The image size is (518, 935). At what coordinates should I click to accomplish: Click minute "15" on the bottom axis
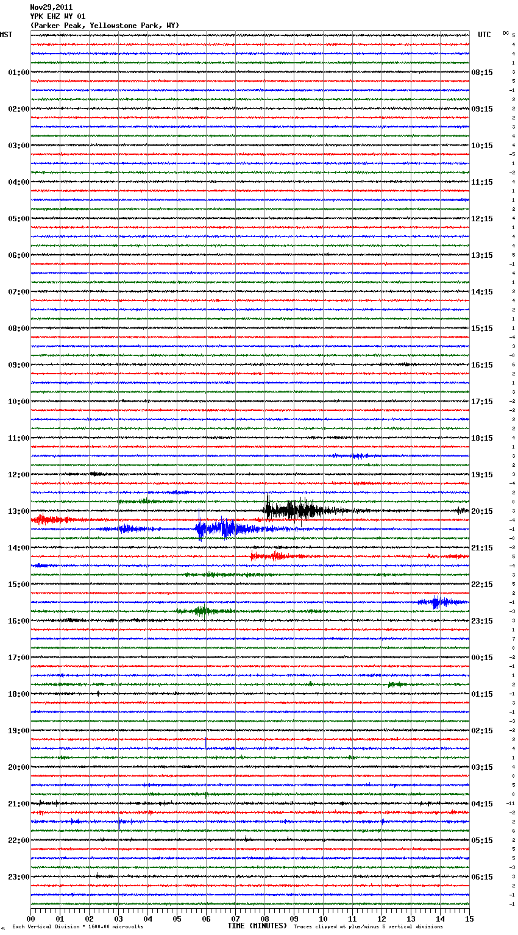point(469,918)
